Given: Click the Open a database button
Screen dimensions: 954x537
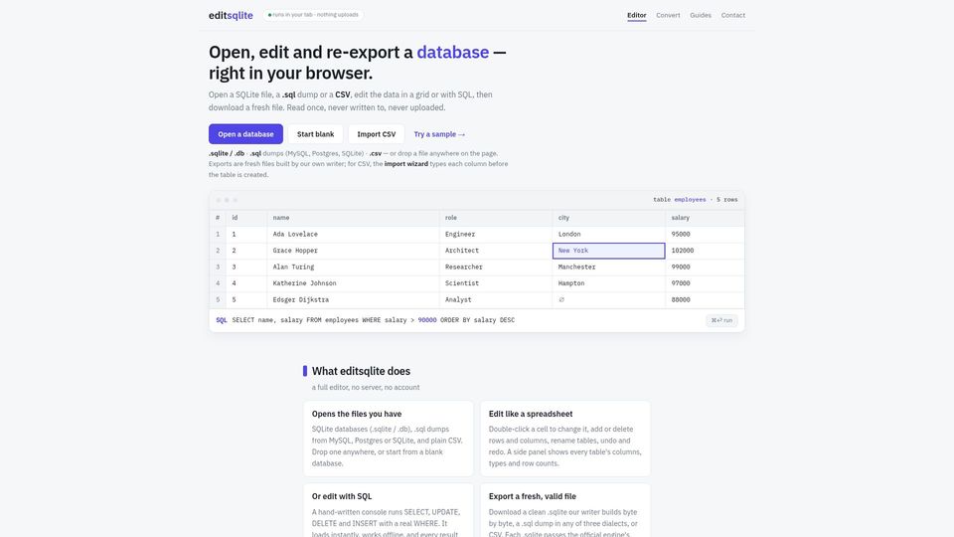Looking at the screenshot, I should [x=245, y=134].
